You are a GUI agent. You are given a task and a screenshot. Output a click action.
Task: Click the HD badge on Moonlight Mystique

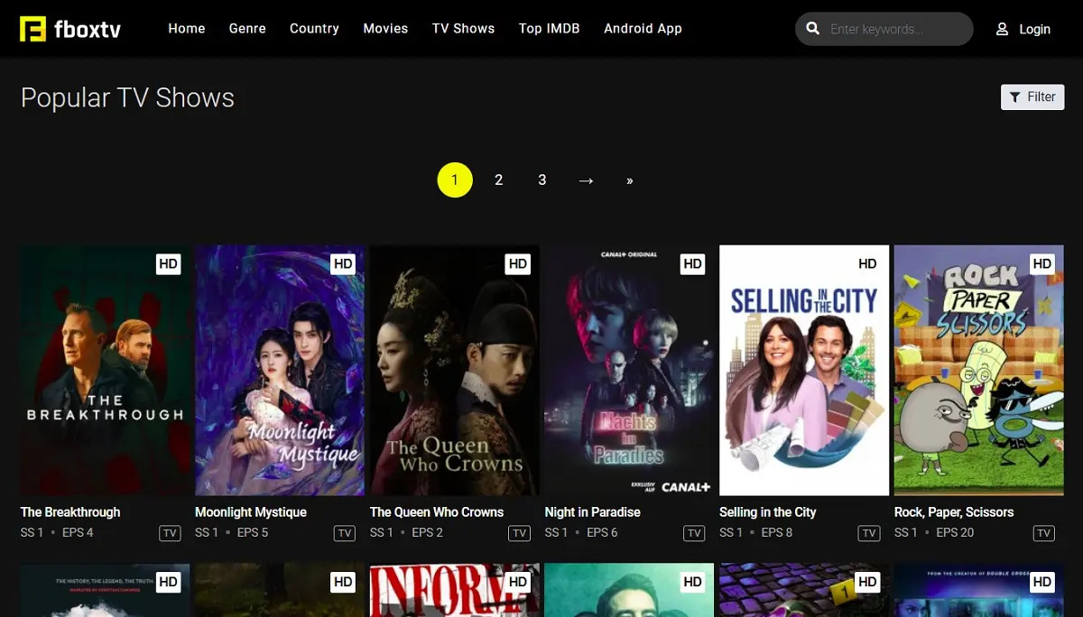coord(343,263)
